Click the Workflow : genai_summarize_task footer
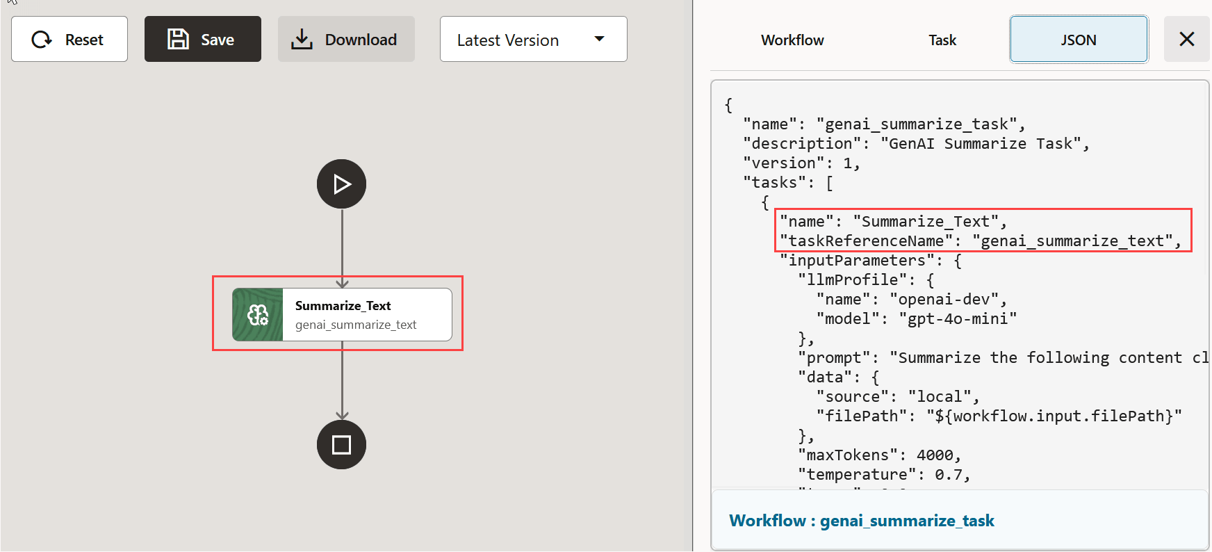The height and width of the screenshot is (552, 1212). (x=862, y=521)
